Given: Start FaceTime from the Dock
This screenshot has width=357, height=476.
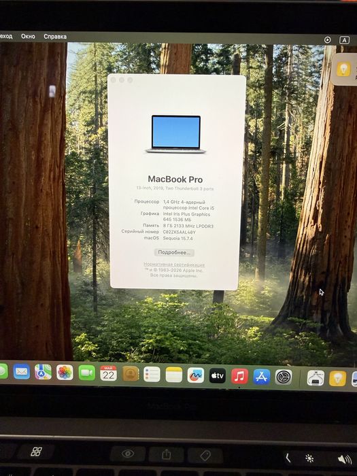Looking at the screenshot, I should tap(87, 373).
